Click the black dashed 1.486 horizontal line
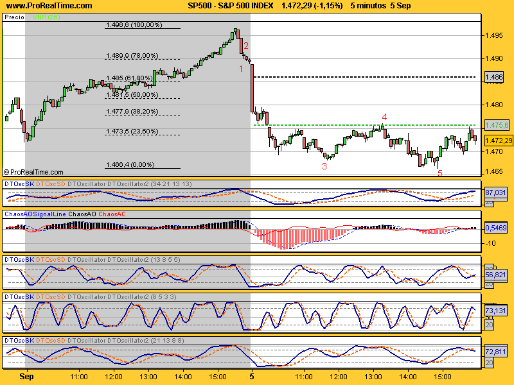This screenshot has width=514, height=385. [365, 77]
